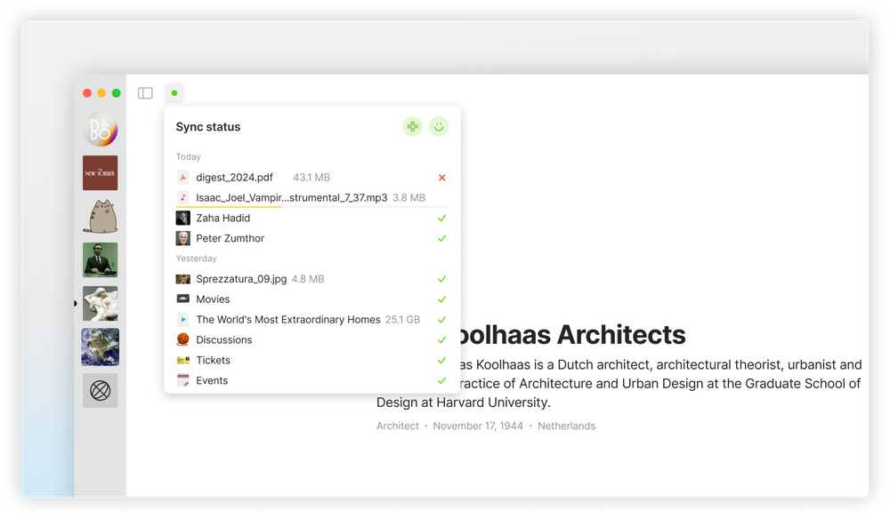Click the Architect tag under the description
890x518 pixels.
pyautogui.click(x=397, y=426)
